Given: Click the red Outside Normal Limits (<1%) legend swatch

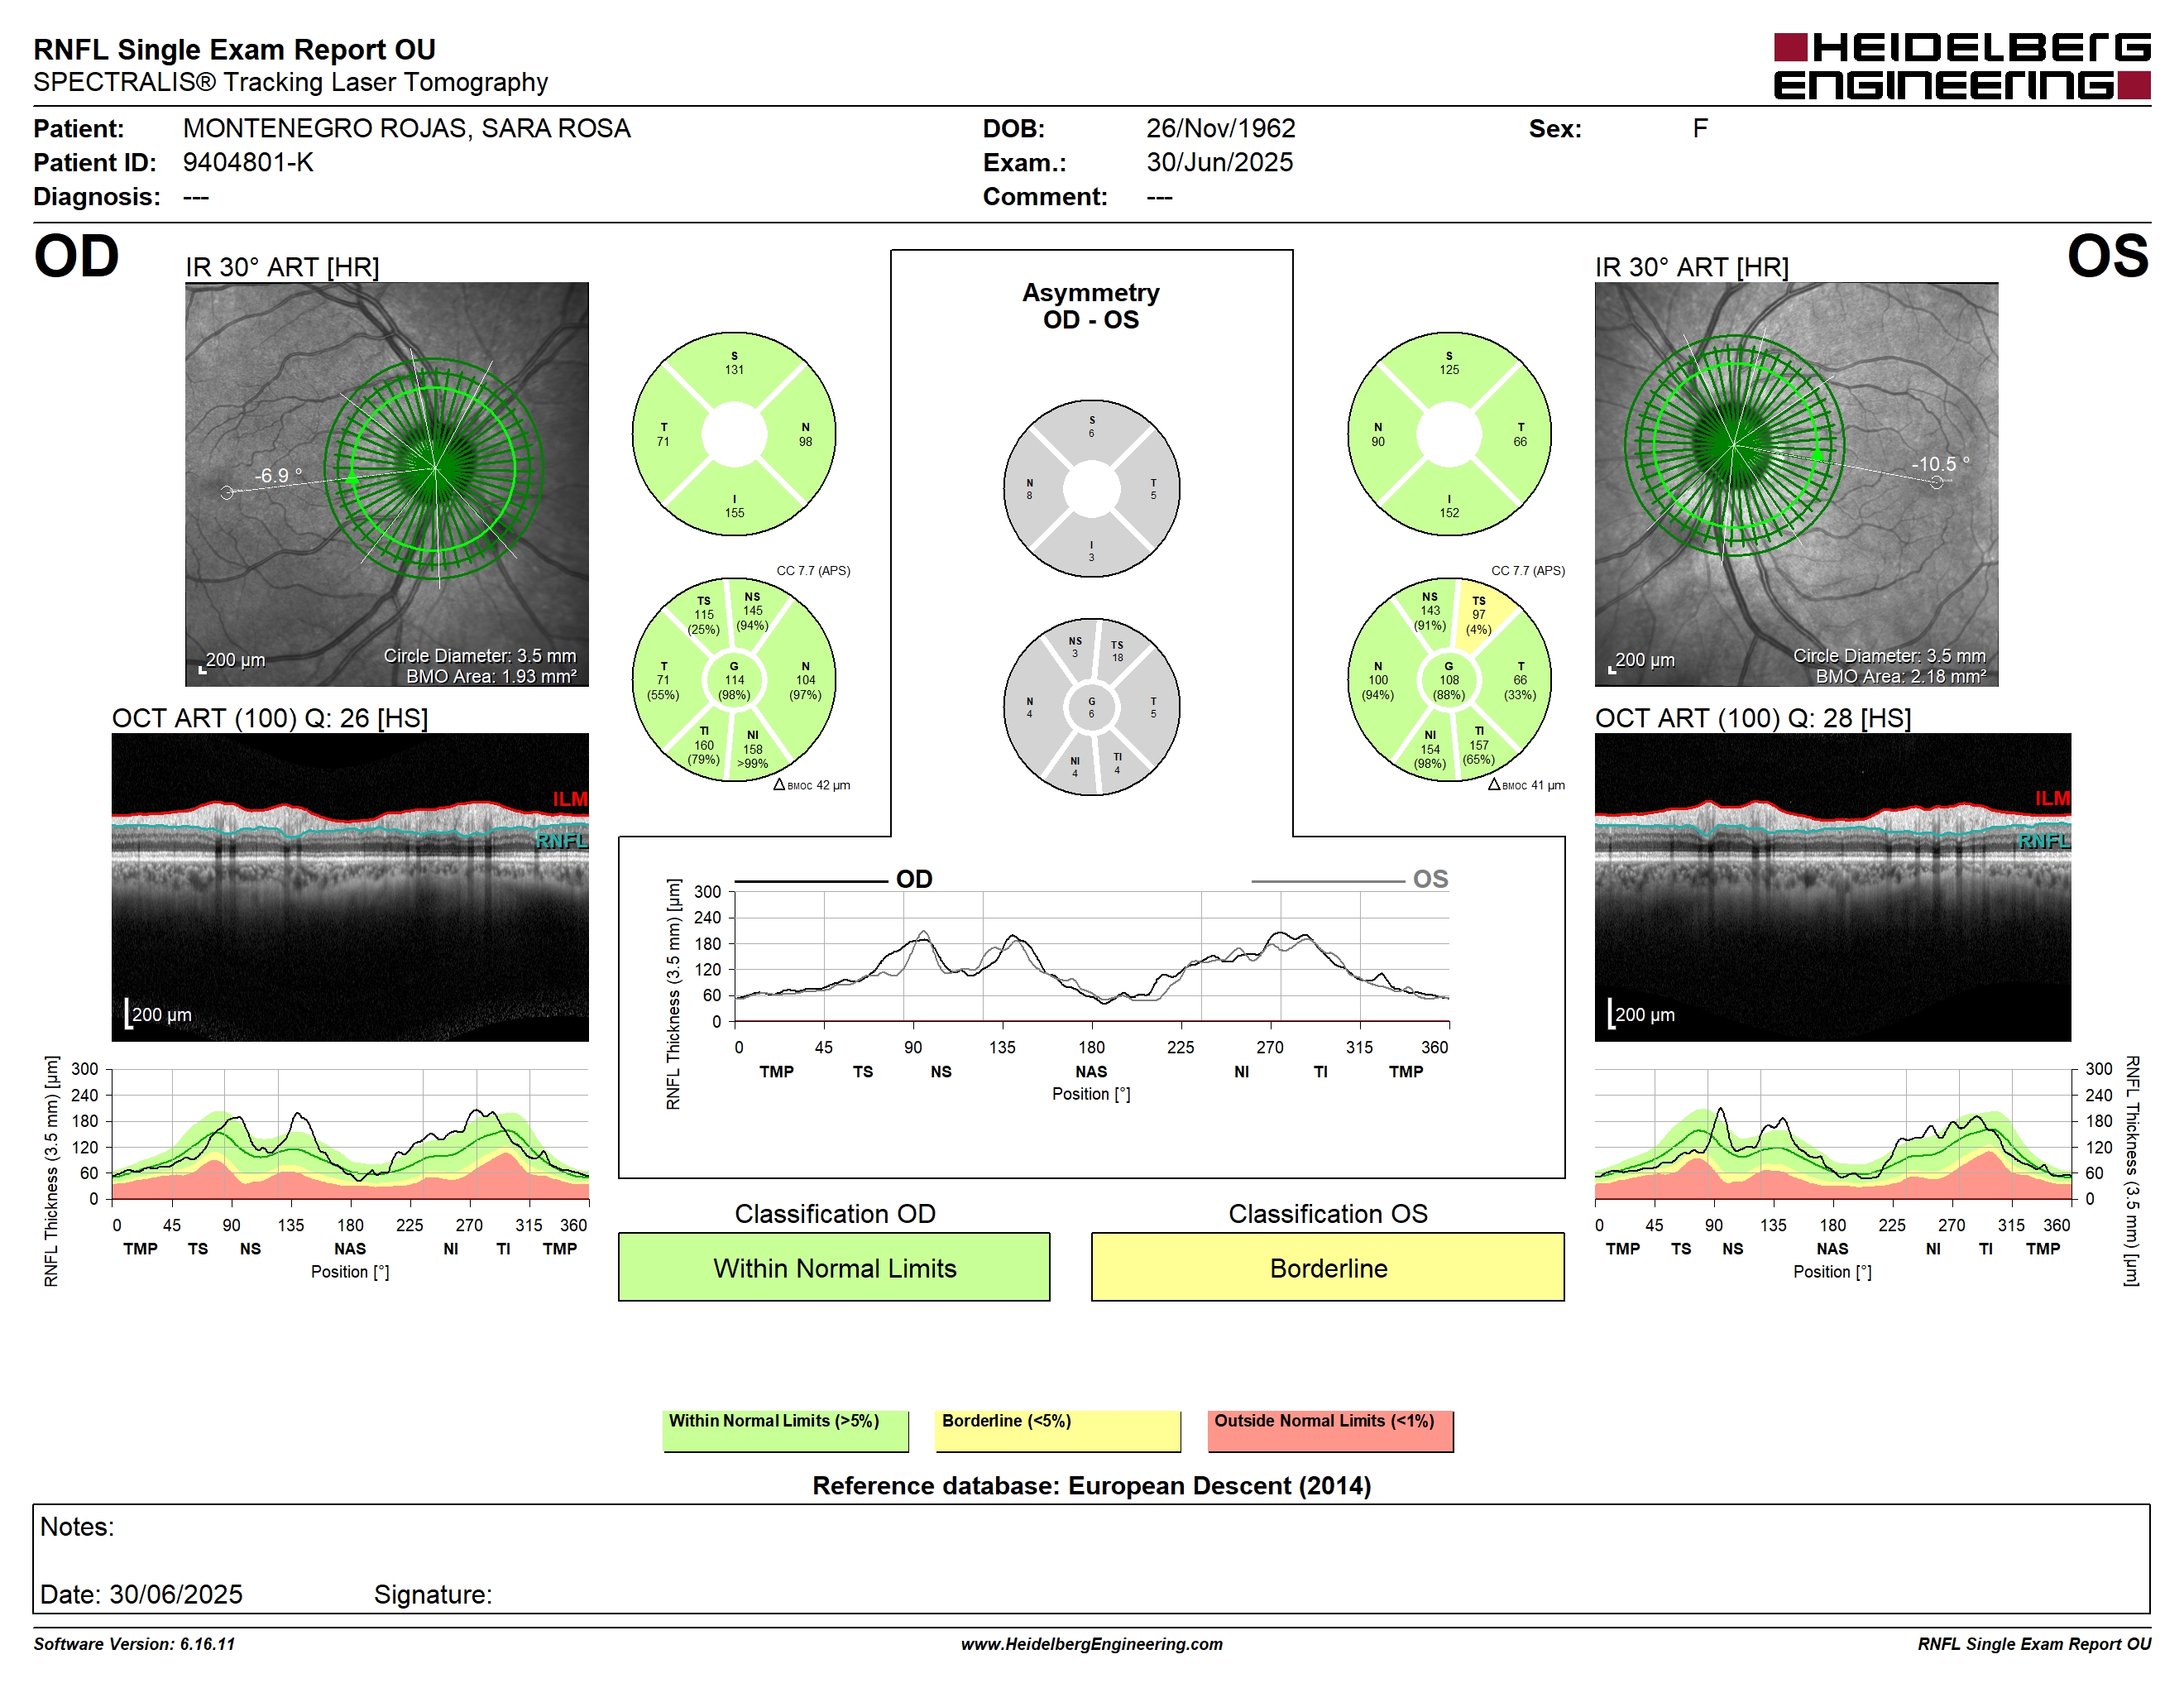Looking at the screenshot, I should (1330, 1431).
